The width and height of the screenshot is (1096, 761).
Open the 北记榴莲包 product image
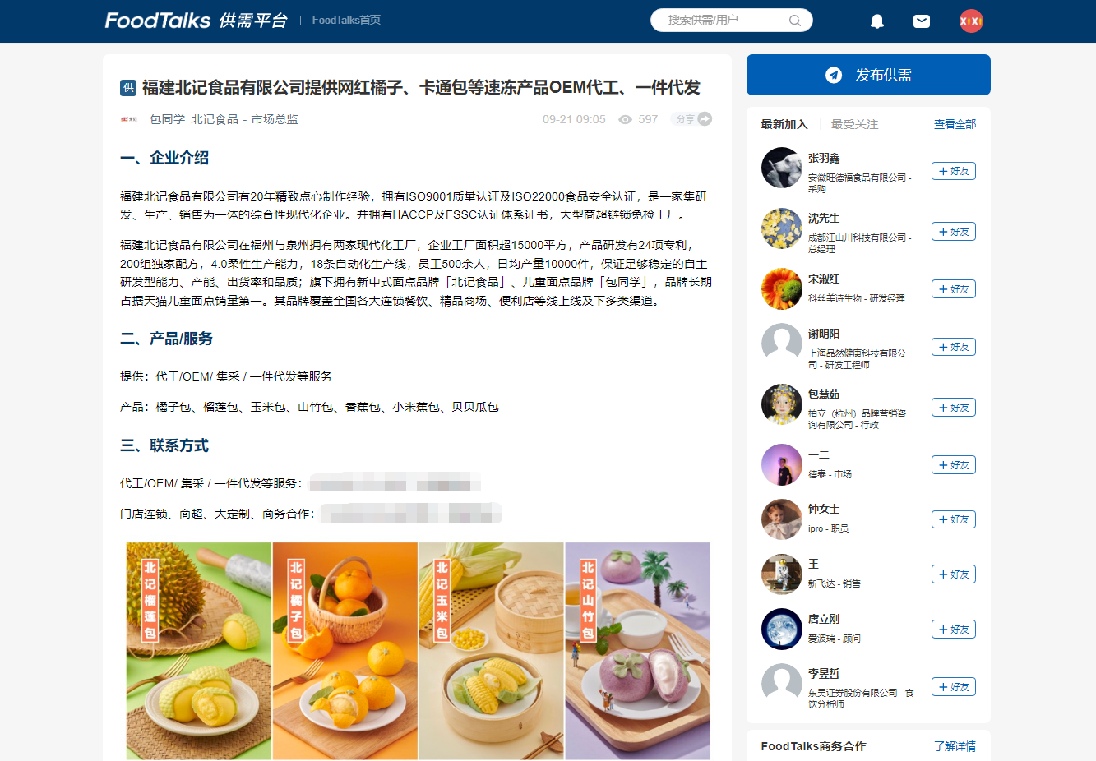pyautogui.click(x=199, y=651)
